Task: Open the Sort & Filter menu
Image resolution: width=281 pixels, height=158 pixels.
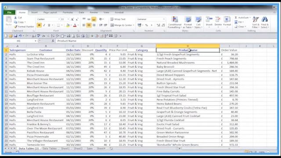Action: [x=256, y=22]
